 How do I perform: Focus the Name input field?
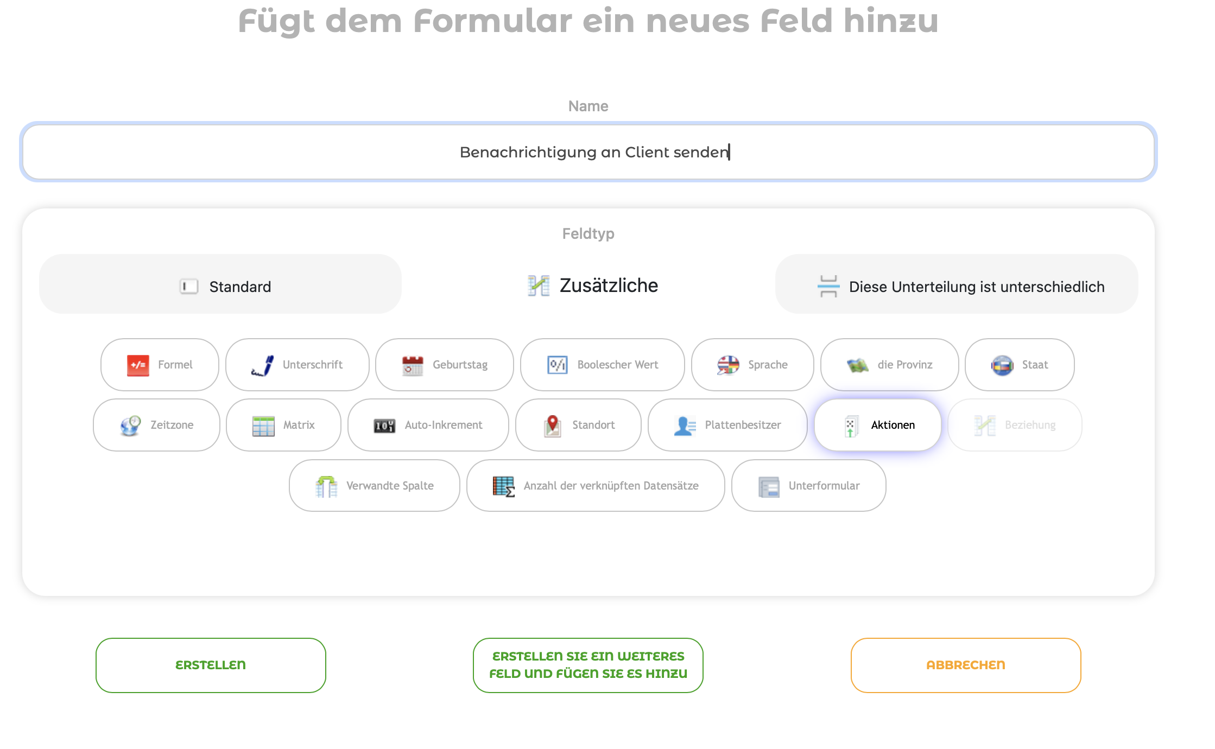pyautogui.click(x=588, y=152)
